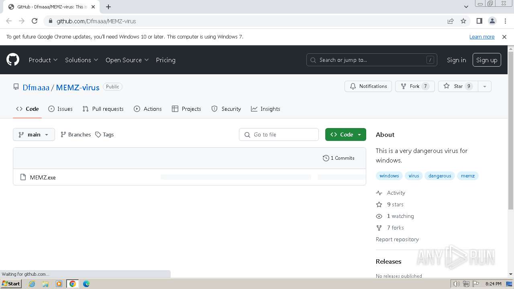Click the memz topic tag
This screenshot has width=514, height=289.
tap(468, 176)
